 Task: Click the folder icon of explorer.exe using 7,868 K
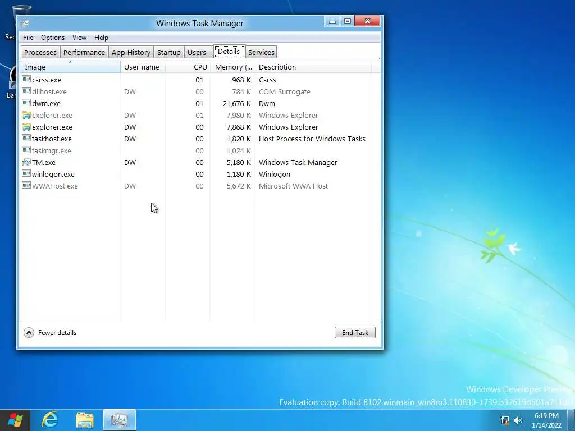coord(26,127)
